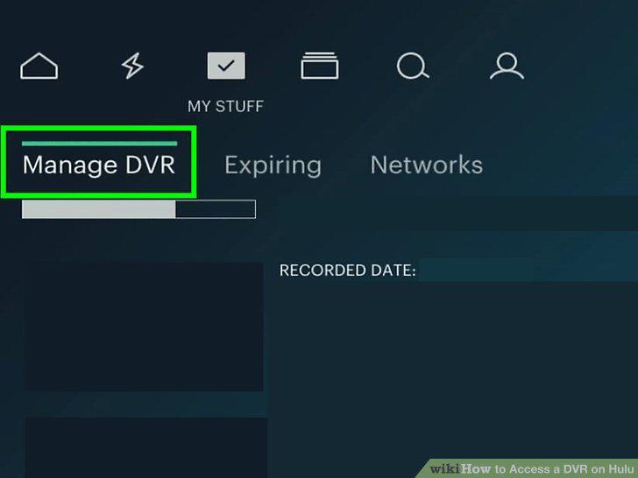
Task: Switch to the Manage DVR tab
Action: click(x=99, y=165)
